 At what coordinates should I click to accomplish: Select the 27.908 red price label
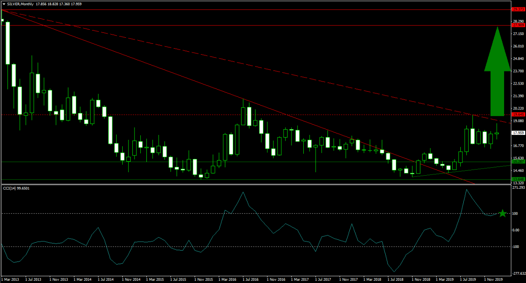[x=518, y=25]
